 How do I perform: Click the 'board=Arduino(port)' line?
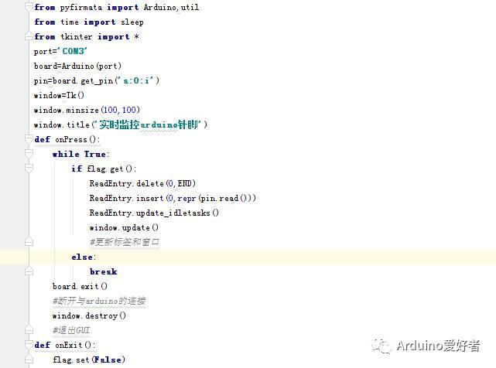77,66
